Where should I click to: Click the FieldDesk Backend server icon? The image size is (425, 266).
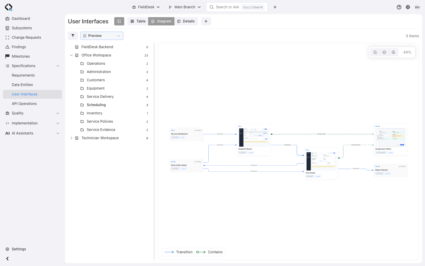[x=77, y=47]
